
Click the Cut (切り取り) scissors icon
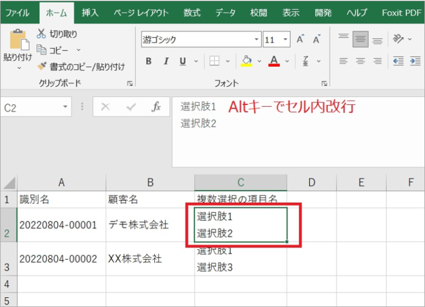coord(41,33)
